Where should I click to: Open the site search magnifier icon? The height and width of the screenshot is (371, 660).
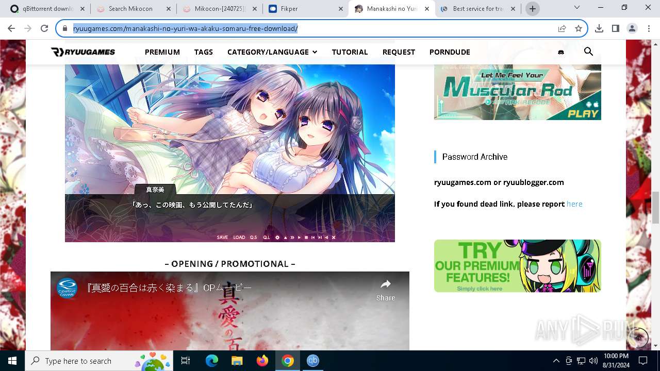click(588, 52)
